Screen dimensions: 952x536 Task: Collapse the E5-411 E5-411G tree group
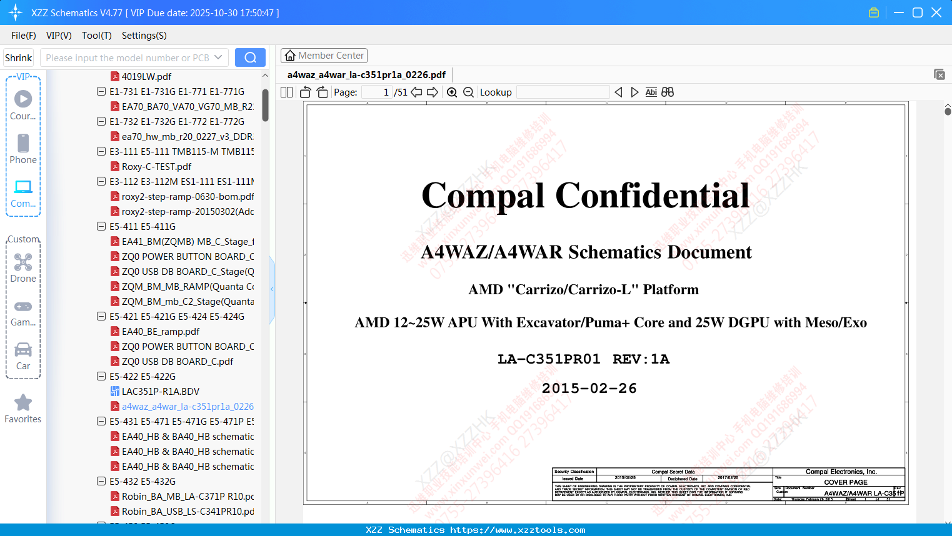coord(101,226)
